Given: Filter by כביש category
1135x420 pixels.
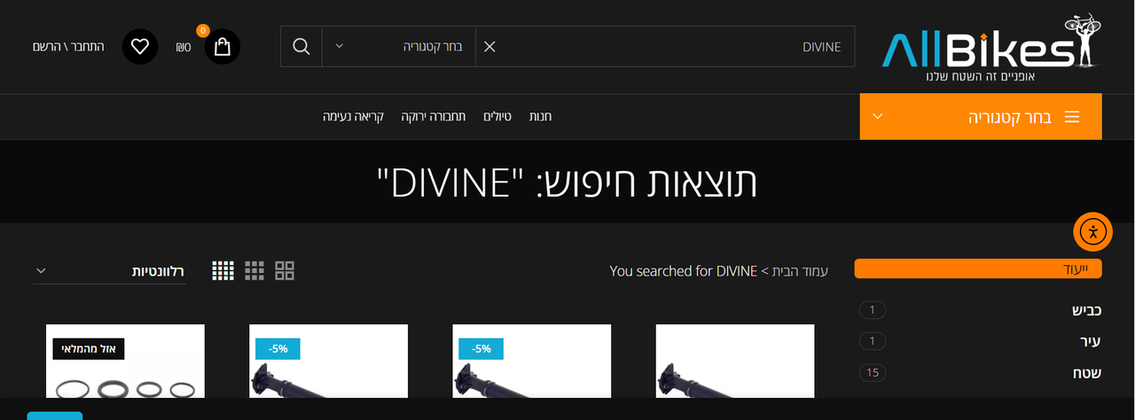Looking at the screenshot, I should point(1087,310).
